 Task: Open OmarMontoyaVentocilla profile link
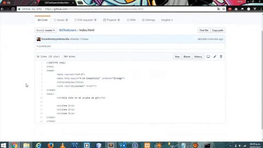(x=55, y=39)
